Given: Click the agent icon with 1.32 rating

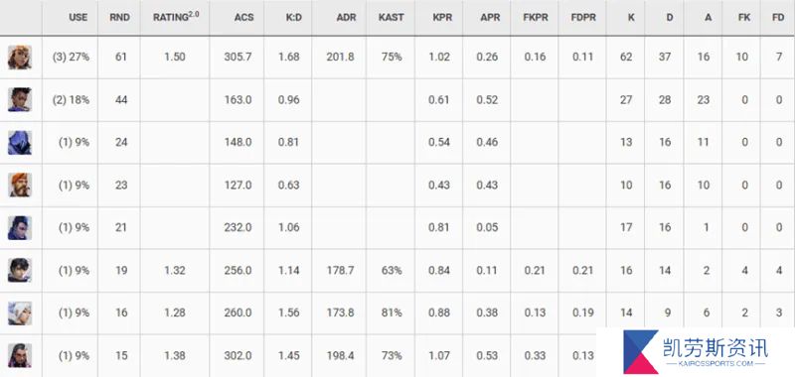Looking at the screenshot, I should [20, 270].
